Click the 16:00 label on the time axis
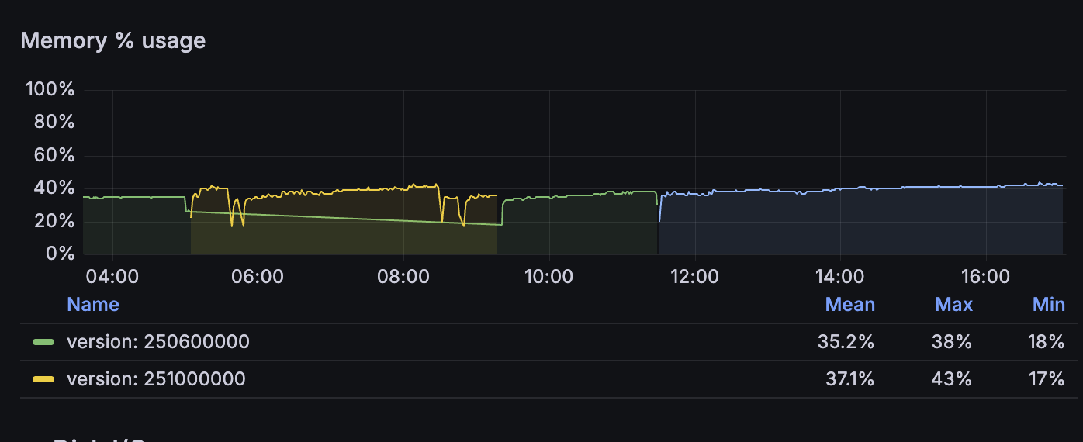The width and height of the screenshot is (1083, 442). (x=985, y=277)
